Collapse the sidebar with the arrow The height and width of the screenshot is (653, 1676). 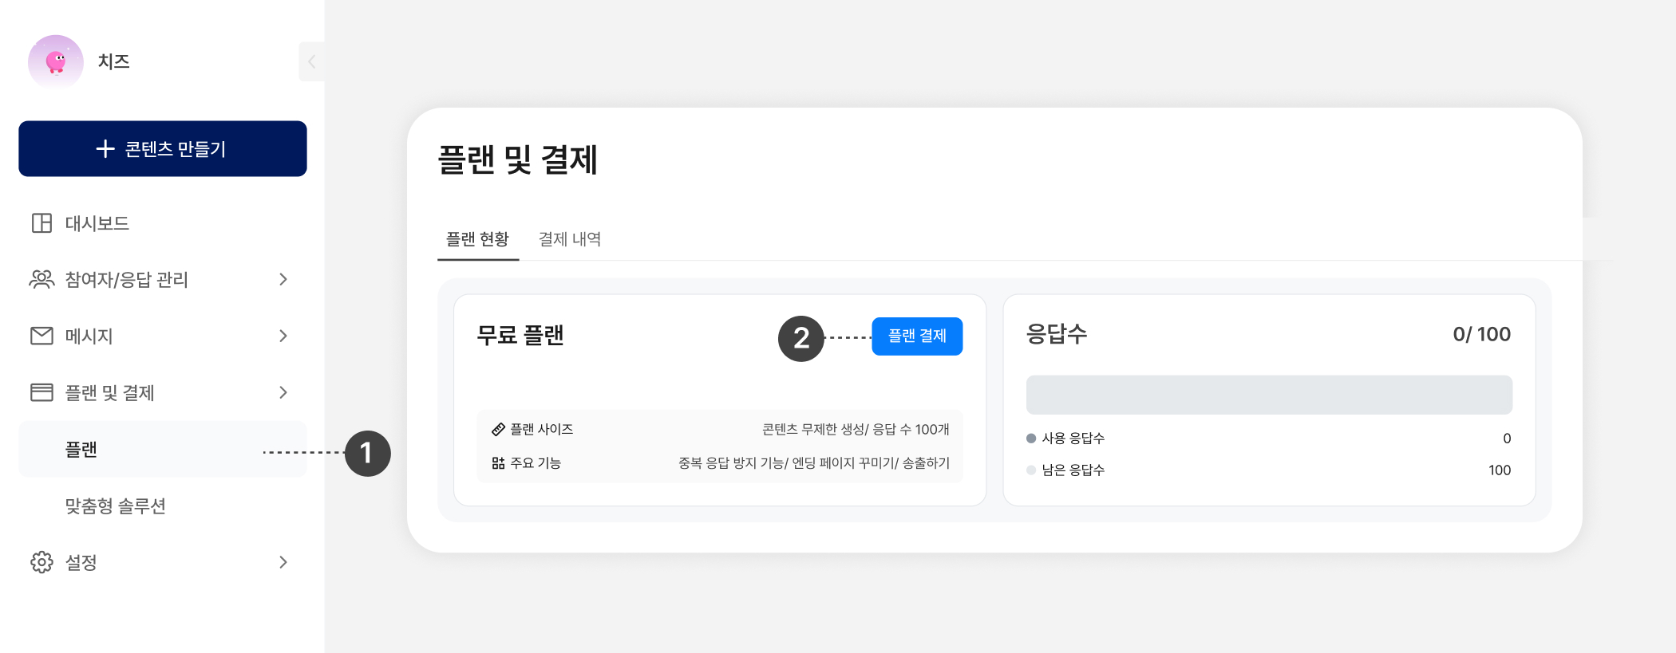(311, 61)
